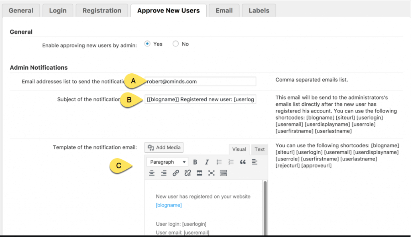Click the Add Media button
Screen dimensions: 411x237
pyautogui.click(x=165, y=148)
